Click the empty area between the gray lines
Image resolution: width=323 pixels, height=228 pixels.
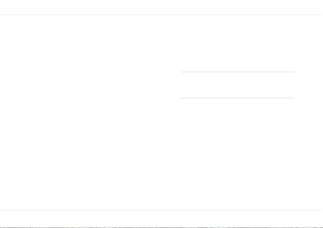pyautogui.click(x=238, y=85)
